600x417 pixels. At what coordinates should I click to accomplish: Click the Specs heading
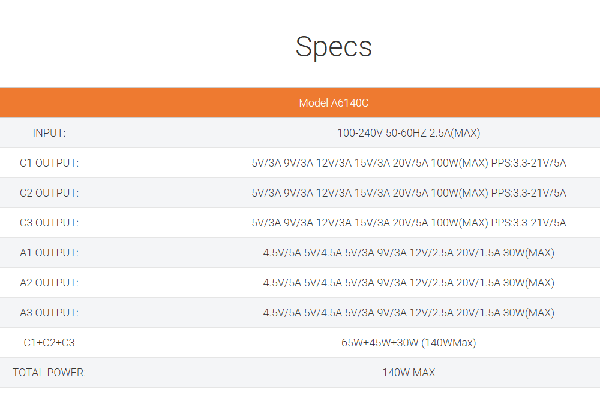(x=334, y=47)
